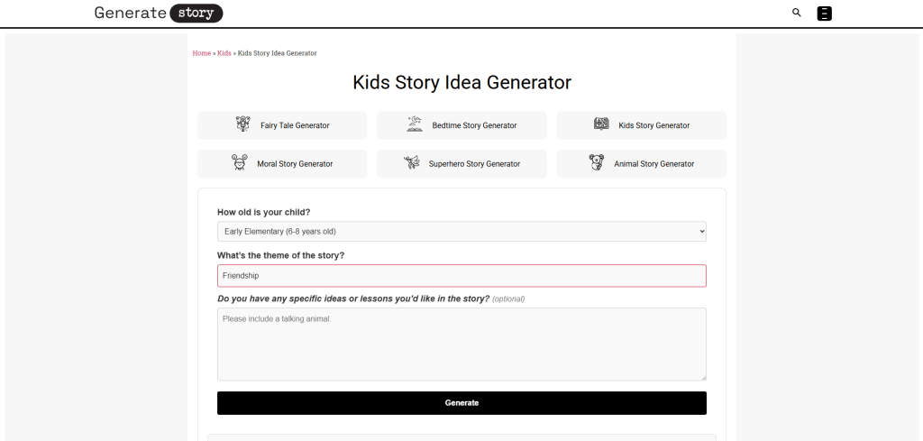
Task: Click the Home breadcrumb link
Action: [x=201, y=53]
